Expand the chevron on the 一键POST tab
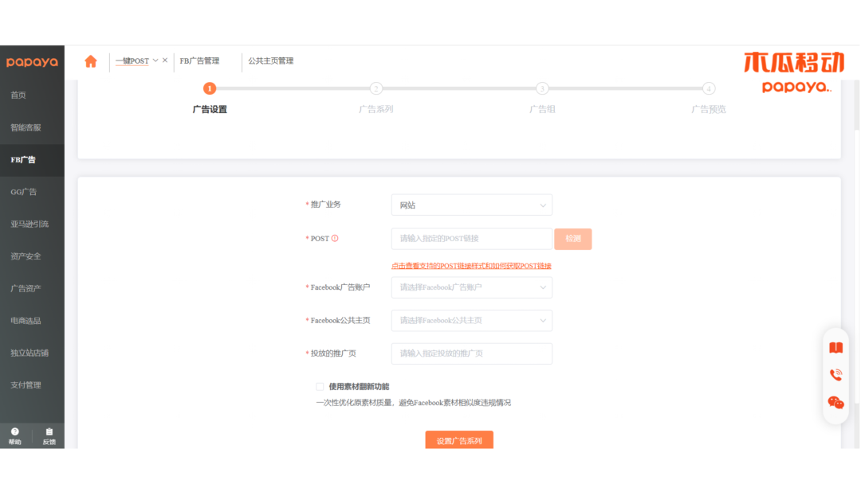Viewport: 861px width, 484px height. pyautogui.click(x=155, y=60)
